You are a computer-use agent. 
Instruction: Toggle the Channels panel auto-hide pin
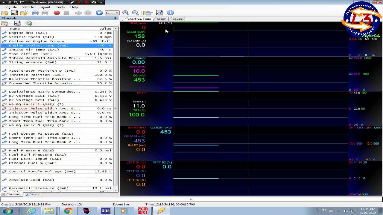115,18
